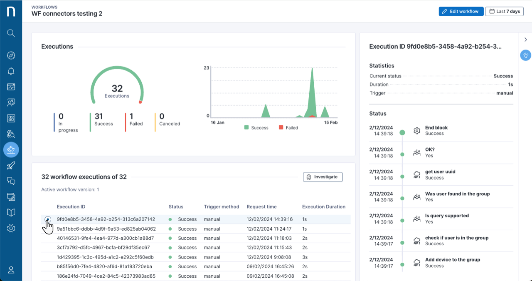Click the Investigate button

[x=323, y=177]
